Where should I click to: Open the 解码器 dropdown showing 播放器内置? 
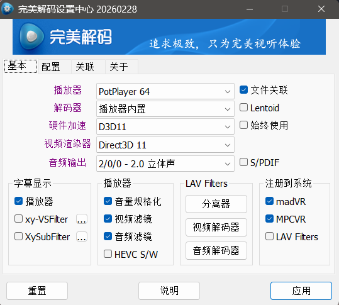pyautogui.click(x=165, y=109)
